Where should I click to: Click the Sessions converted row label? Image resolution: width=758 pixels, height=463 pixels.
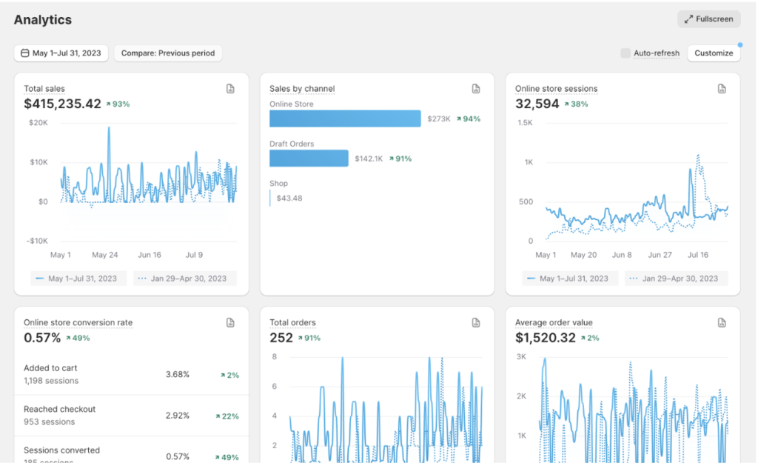click(62, 450)
